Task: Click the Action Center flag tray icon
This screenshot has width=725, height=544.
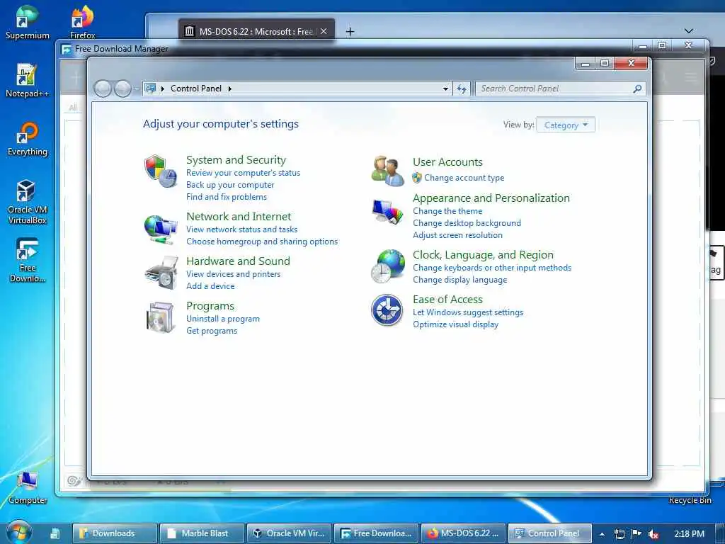Action: click(x=636, y=534)
